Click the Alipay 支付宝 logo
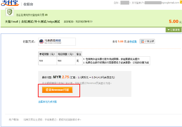The image size is (182, 127). [11, 4]
